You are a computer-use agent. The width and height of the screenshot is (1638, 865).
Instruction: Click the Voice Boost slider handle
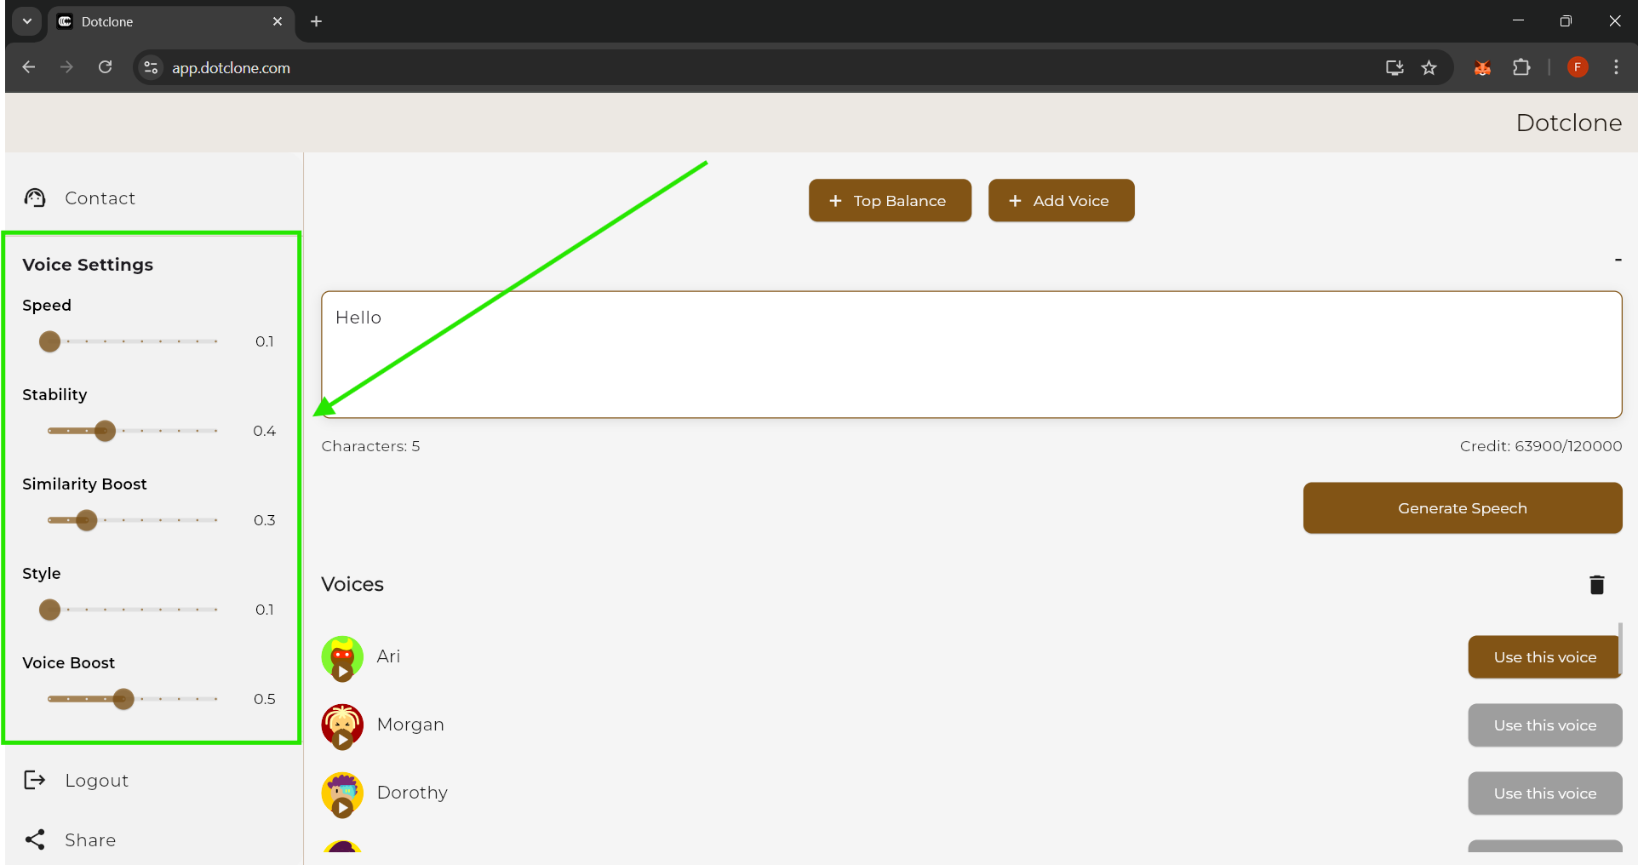point(123,699)
